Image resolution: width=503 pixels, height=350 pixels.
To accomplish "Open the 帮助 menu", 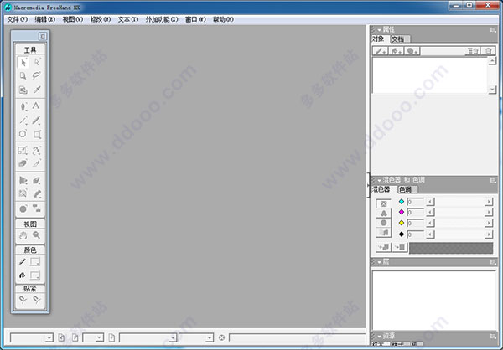I will [x=223, y=19].
